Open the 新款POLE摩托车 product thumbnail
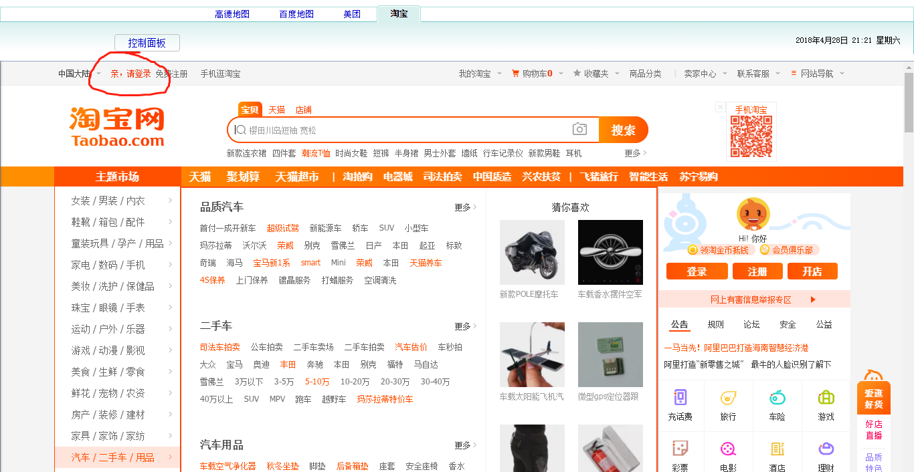Viewport: 914px width, 472px height. [532, 253]
